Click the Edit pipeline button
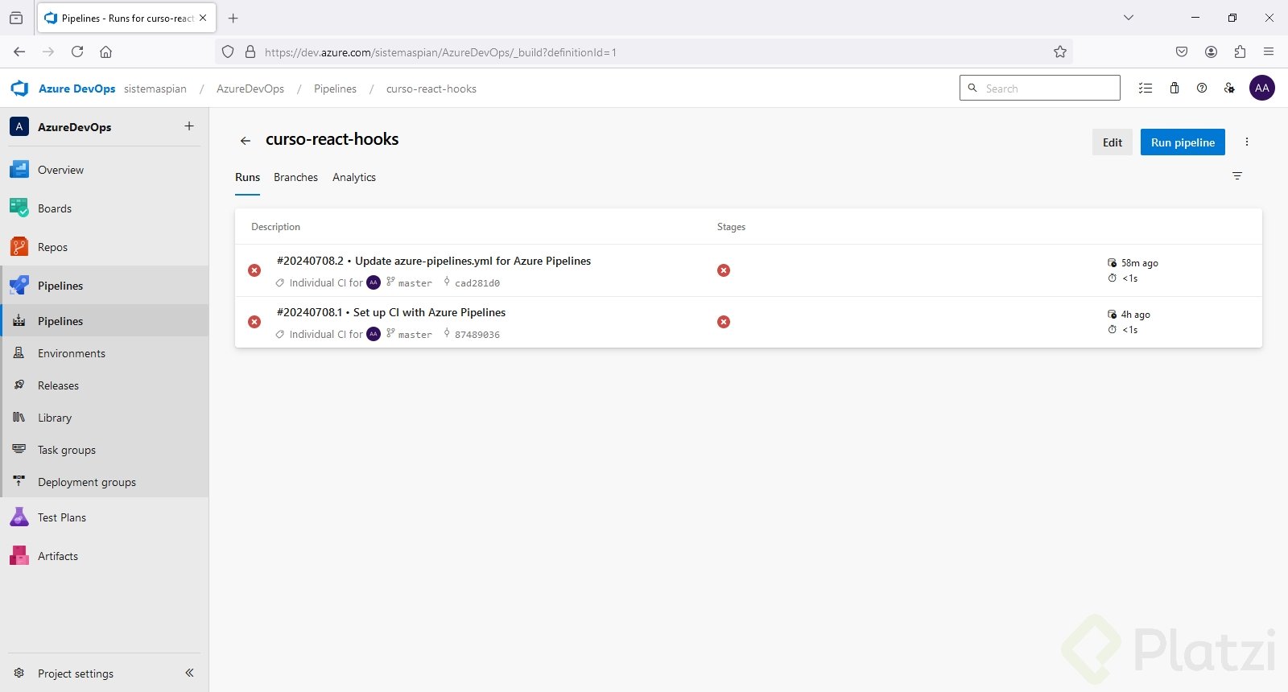Screen dimensions: 1288x692 [1113, 142]
